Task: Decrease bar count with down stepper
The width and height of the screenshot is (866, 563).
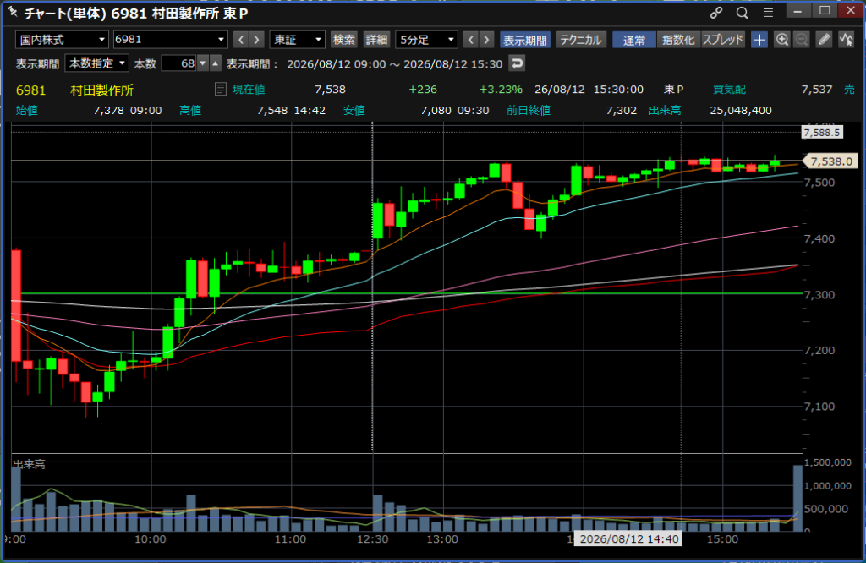Action: point(203,63)
